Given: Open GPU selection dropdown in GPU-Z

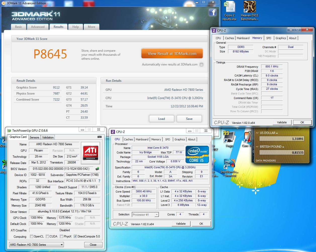Looking at the screenshot, I should click(36, 244).
